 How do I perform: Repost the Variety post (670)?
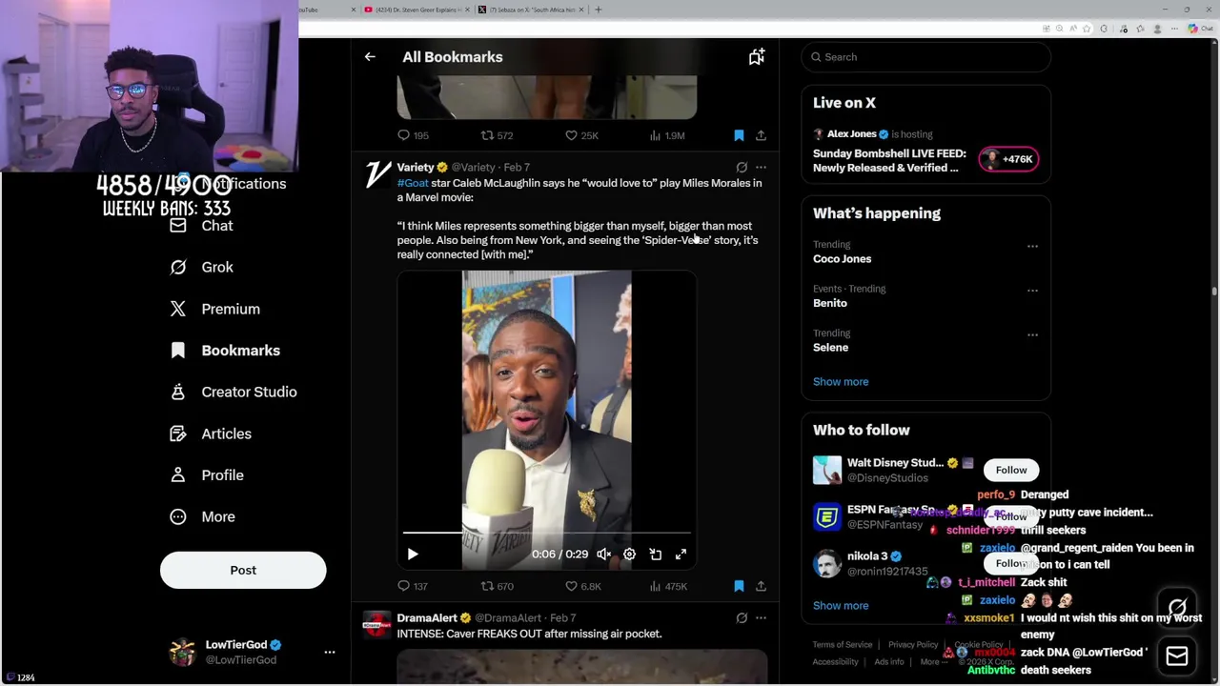(x=497, y=586)
